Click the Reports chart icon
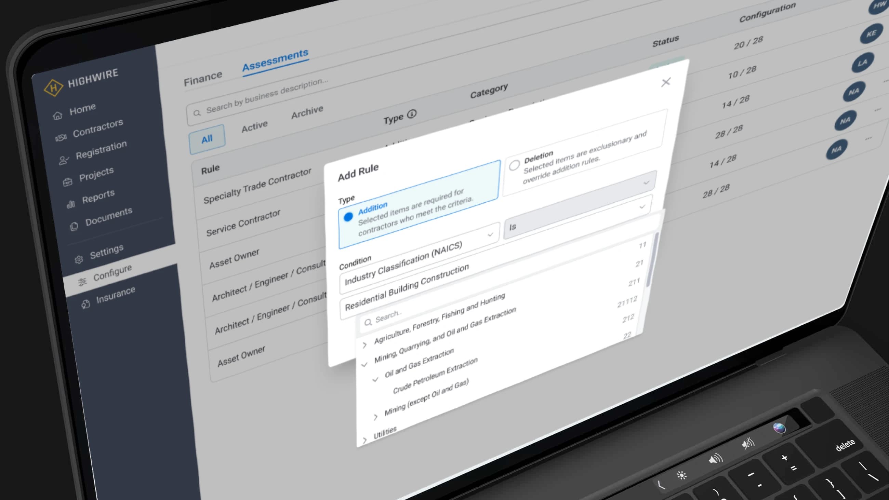Screen dimensions: 889x500 71,204
